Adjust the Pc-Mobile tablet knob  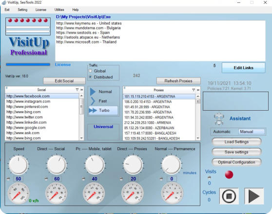pos(95,165)
